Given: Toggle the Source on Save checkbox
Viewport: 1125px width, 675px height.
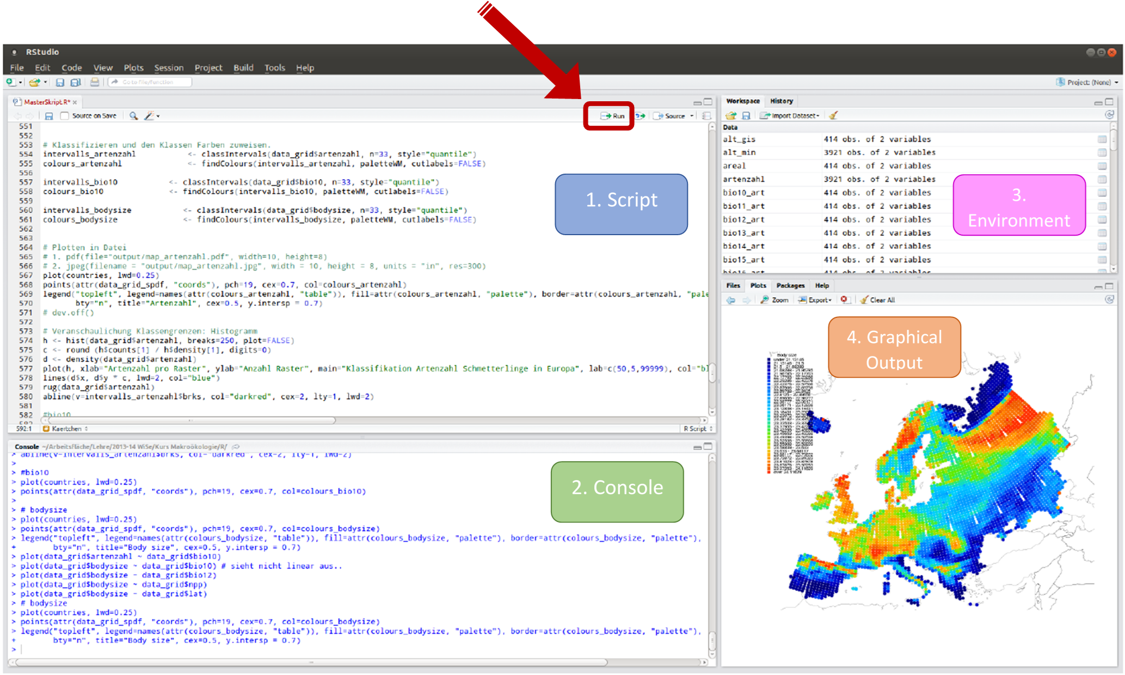Looking at the screenshot, I should coord(65,116).
